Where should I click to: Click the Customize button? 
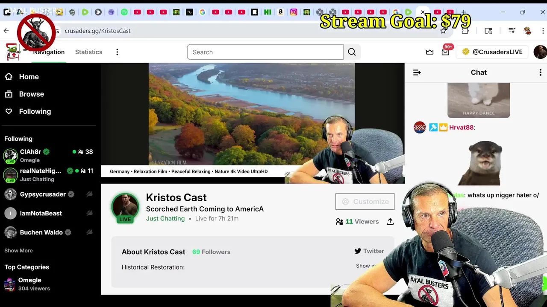[365, 202]
